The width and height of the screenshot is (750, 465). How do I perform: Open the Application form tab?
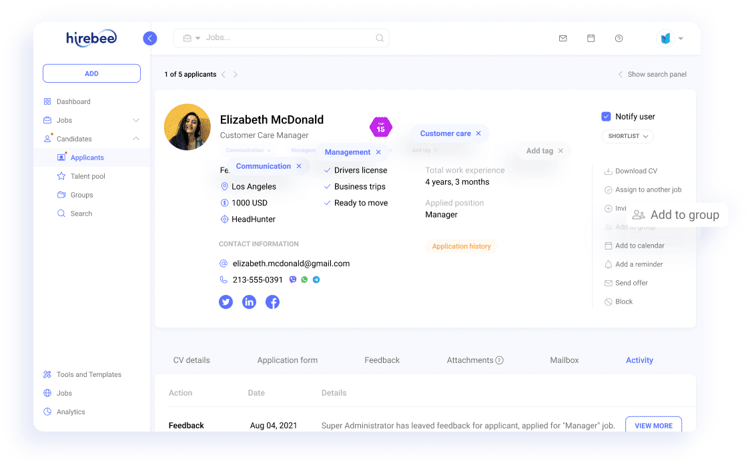pos(287,360)
